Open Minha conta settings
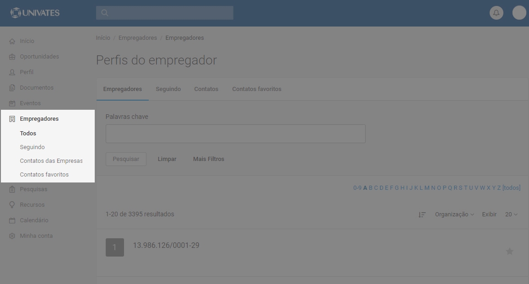Viewport: 529px width, 284px height. [x=36, y=236]
